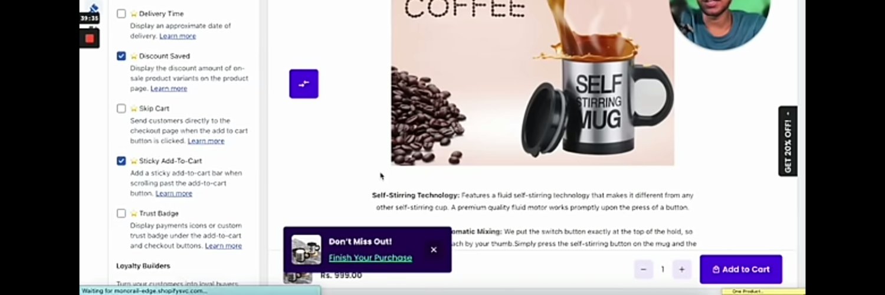Open Learn more under Delivery Time

178,36
